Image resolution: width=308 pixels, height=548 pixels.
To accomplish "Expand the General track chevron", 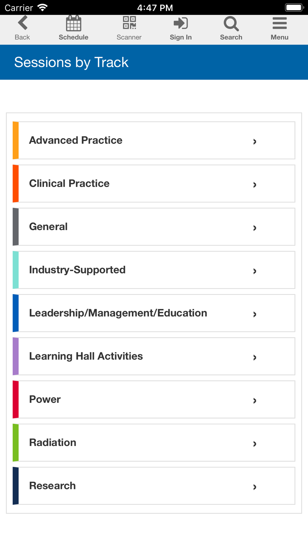I will pyautogui.click(x=255, y=228).
